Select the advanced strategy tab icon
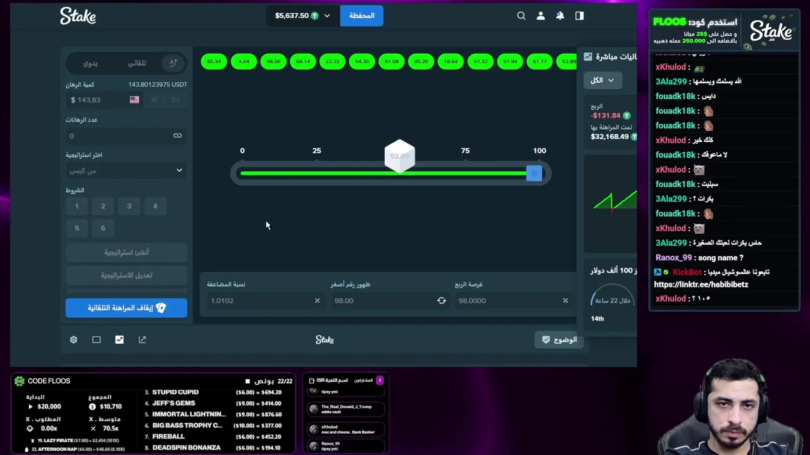Screen dimensions: 810x455 [173, 63]
